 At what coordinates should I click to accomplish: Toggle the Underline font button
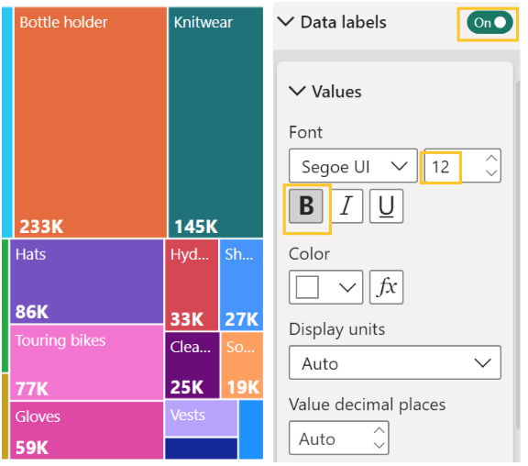pyautogui.click(x=386, y=205)
